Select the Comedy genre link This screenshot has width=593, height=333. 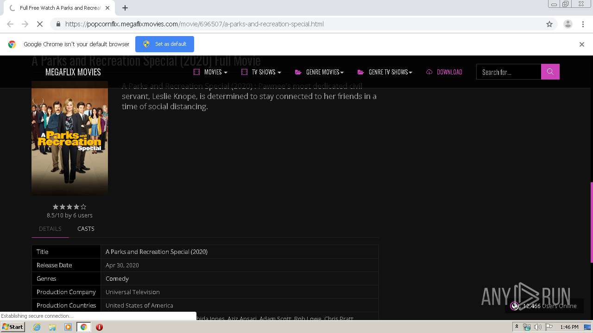click(117, 278)
